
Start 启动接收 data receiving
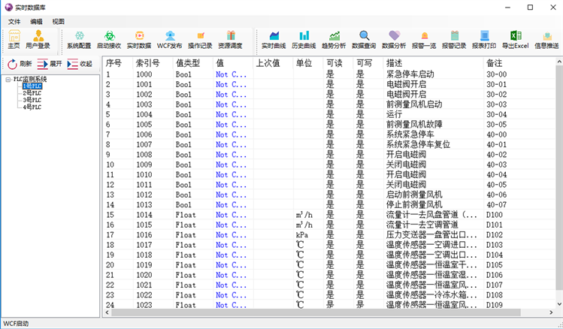pyautogui.click(x=109, y=40)
